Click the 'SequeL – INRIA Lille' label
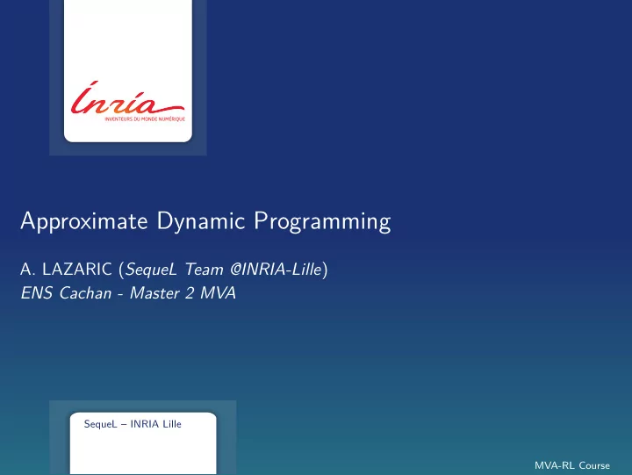The width and height of the screenshot is (632, 475). pos(133,424)
